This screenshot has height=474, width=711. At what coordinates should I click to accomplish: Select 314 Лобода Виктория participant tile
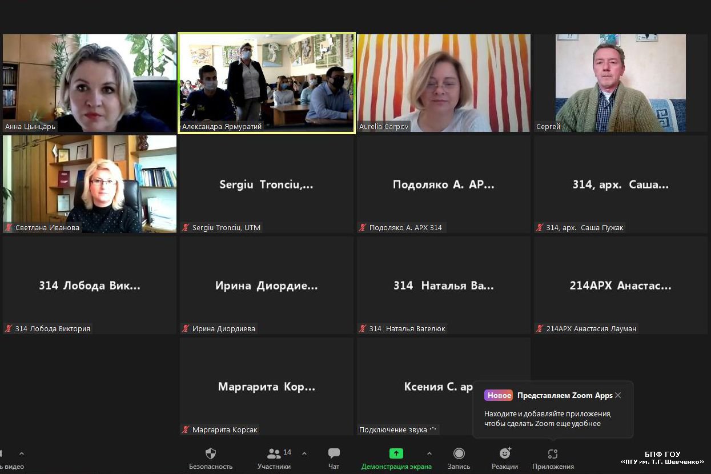point(90,285)
